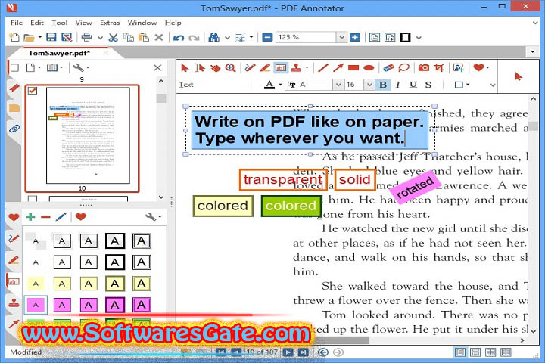
Task: Open the text box border style dropdown
Action: pos(462,85)
